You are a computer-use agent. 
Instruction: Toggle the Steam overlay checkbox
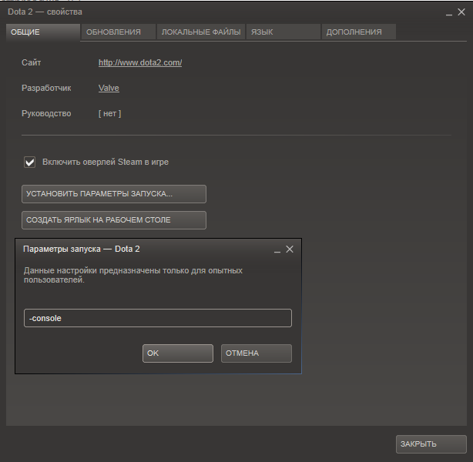(x=30, y=162)
